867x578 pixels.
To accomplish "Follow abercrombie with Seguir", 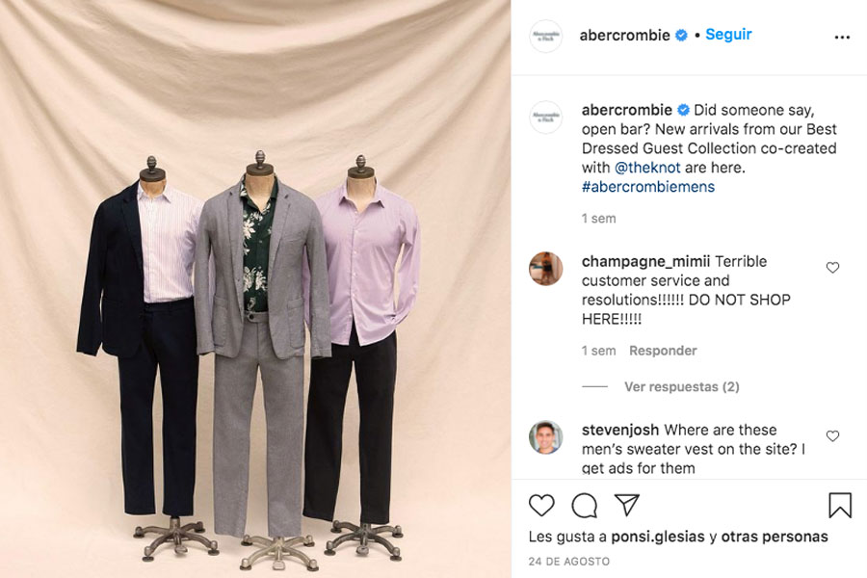I will (728, 35).
